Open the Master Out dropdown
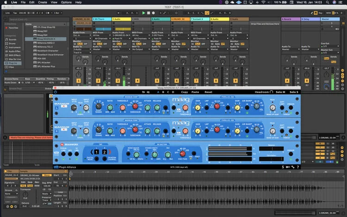The height and width of the screenshot is (217, 347). point(330,53)
